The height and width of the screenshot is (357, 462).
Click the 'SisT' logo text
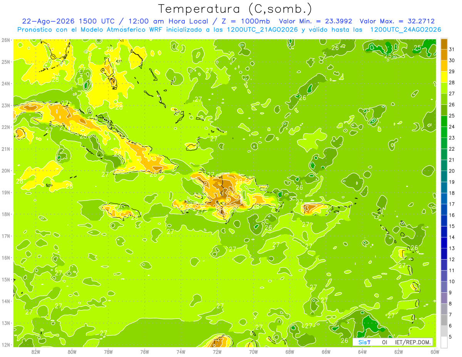pyautogui.click(x=364, y=342)
